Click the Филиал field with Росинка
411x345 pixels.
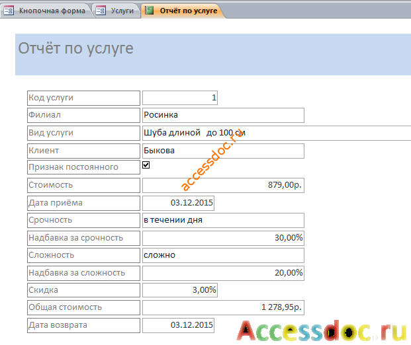pos(223,115)
